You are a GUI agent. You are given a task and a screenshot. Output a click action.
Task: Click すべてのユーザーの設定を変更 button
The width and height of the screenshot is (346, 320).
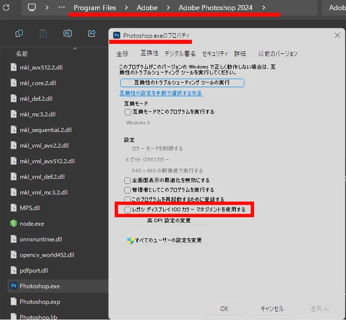165,240
